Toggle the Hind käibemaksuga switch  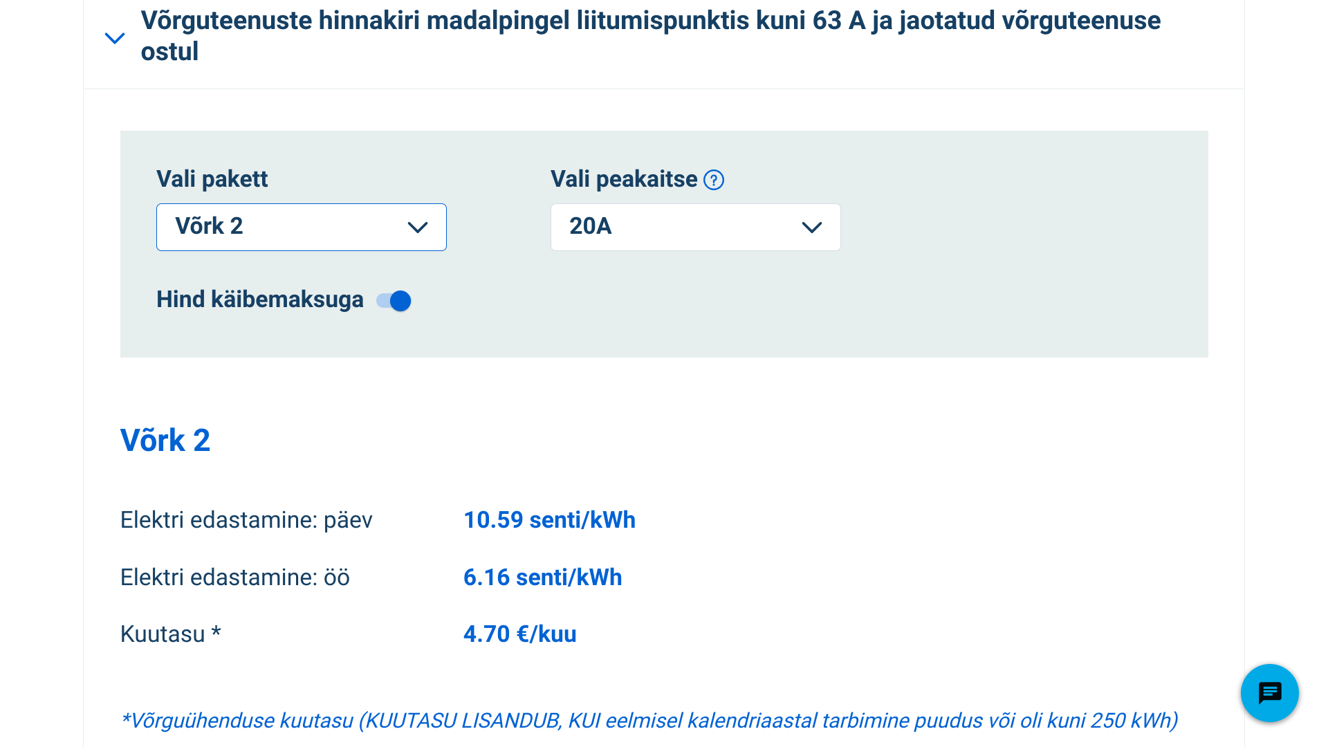tap(394, 301)
